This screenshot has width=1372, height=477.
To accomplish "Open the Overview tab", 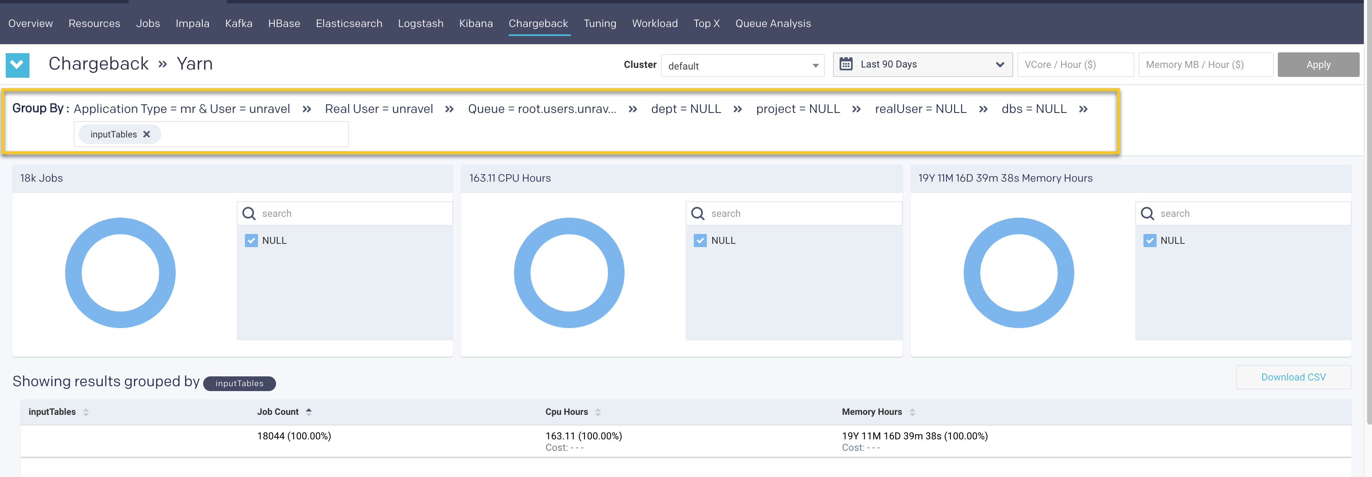I will [x=30, y=24].
